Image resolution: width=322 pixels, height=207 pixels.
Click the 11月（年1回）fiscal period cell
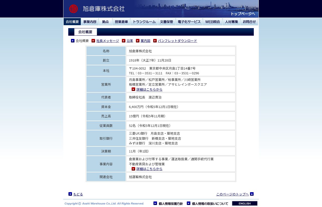[181, 151]
